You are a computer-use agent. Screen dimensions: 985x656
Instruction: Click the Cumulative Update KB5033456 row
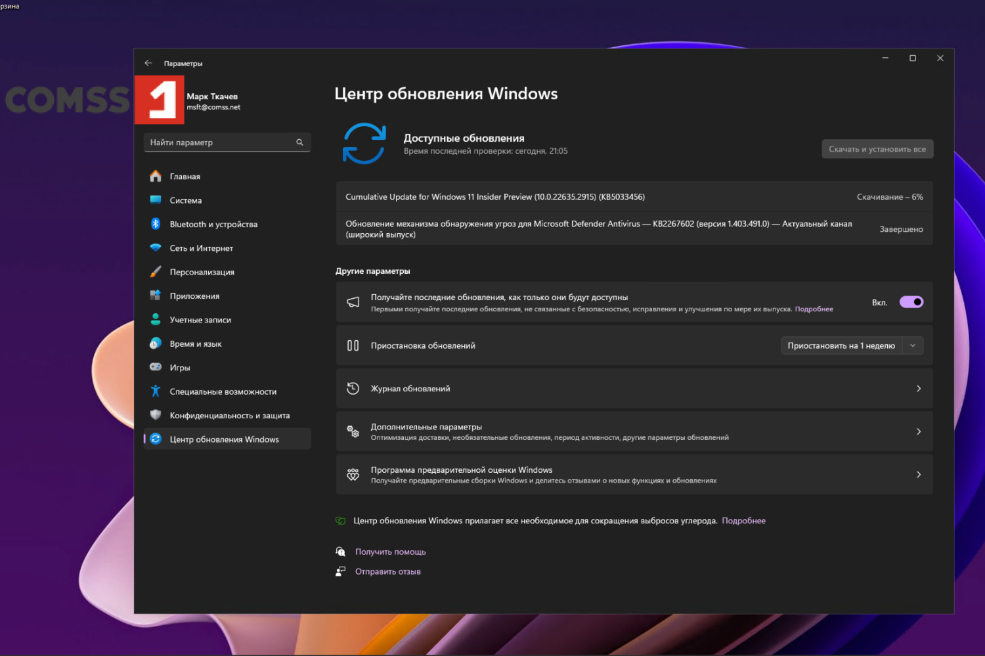tap(634, 197)
